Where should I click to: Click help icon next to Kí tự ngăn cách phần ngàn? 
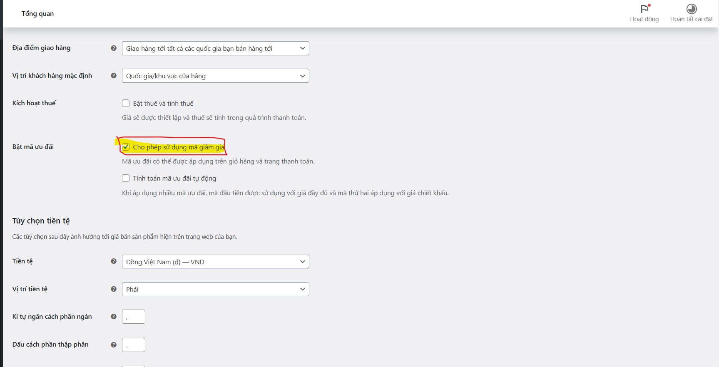(x=114, y=317)
